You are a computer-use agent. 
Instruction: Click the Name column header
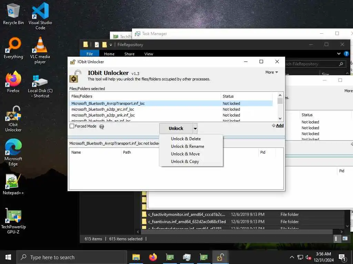[x=95, y=152]
